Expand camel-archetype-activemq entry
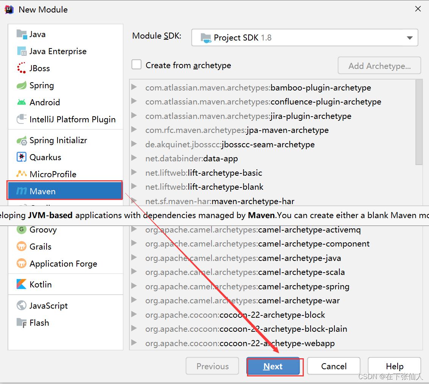Screen dimensions: 429x384 point(134,229)
